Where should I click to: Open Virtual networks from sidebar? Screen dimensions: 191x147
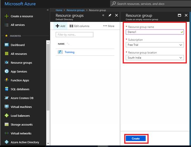click(x=21, y=133)
